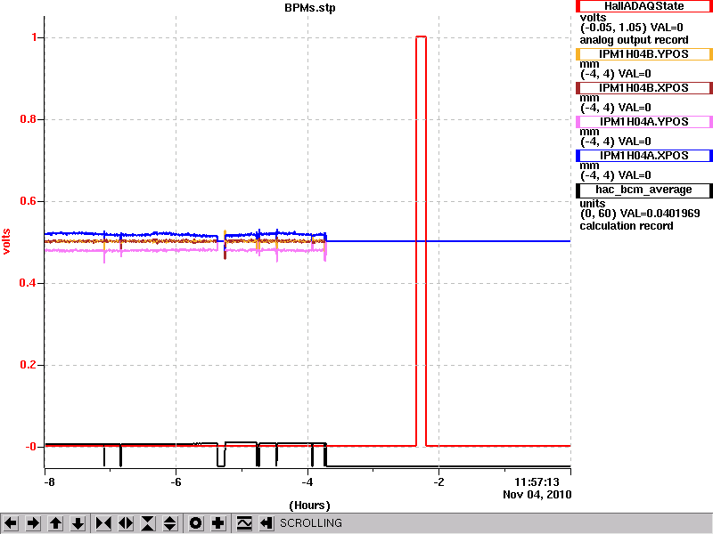
Task: Select the HallADAQState curve in the legend
Action: 643,6
